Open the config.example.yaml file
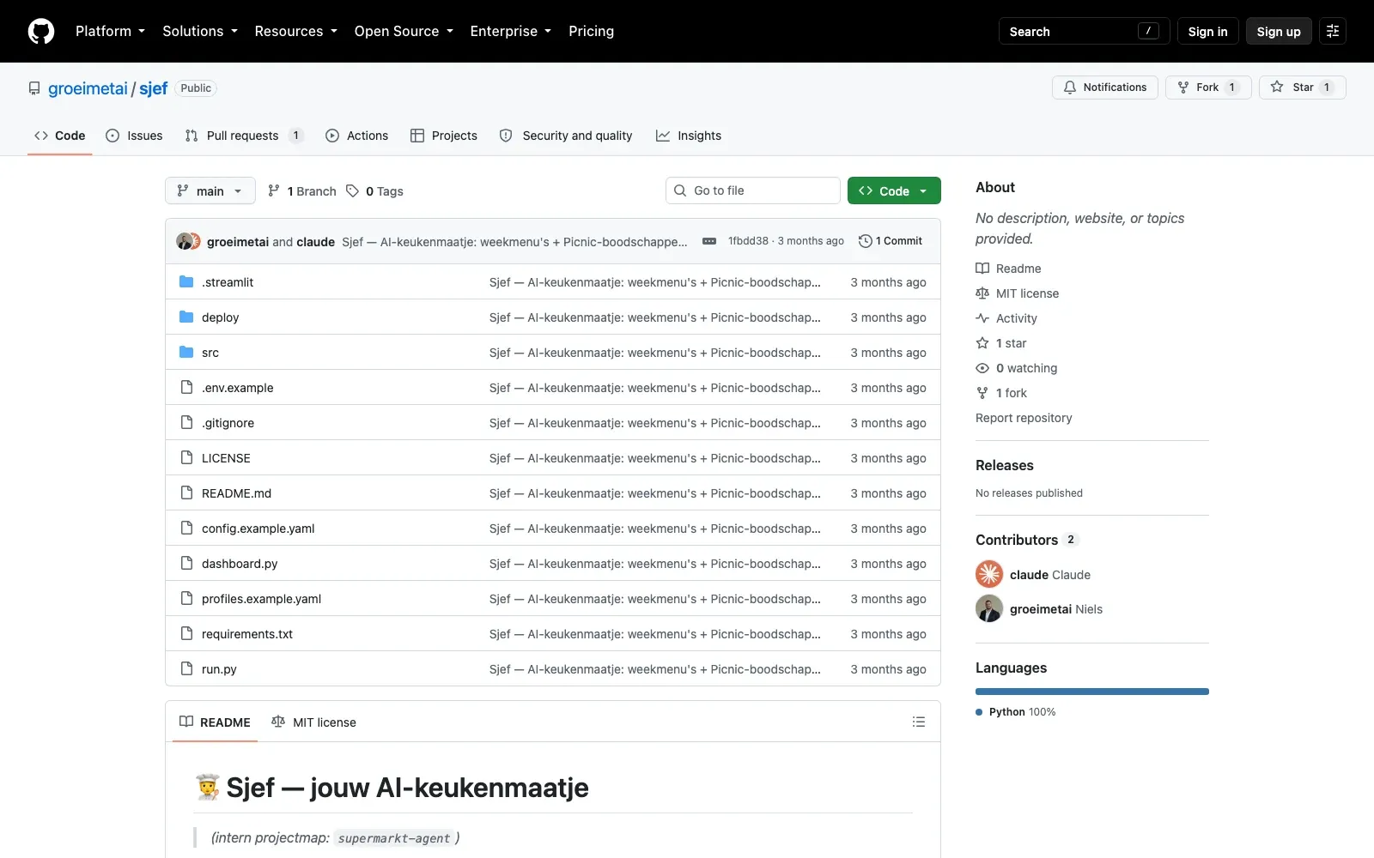 (258, 529)
